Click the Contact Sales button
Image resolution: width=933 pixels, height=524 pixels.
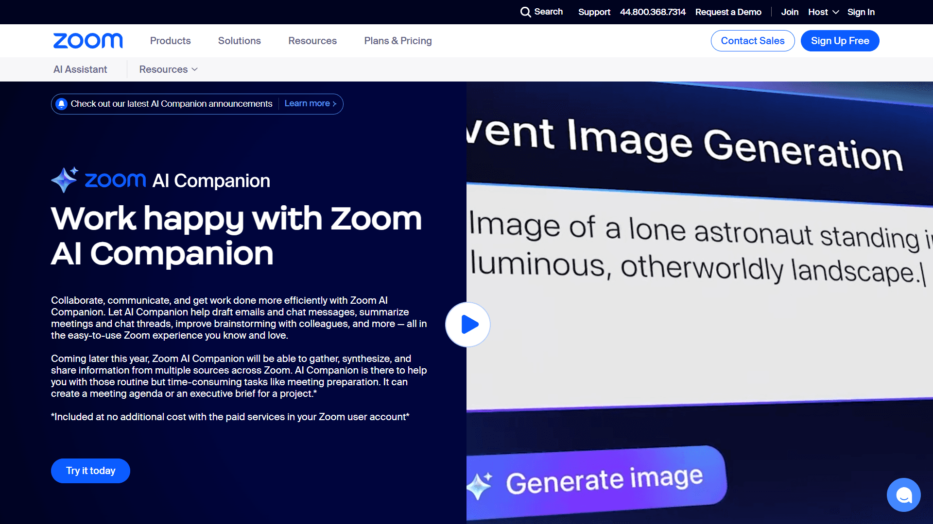(x=752, y=41)
